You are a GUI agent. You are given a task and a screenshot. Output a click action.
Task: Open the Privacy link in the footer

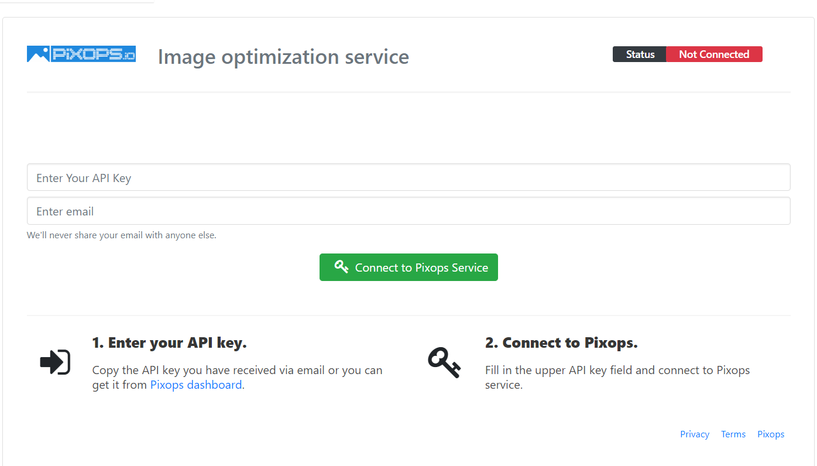(694, 434)
